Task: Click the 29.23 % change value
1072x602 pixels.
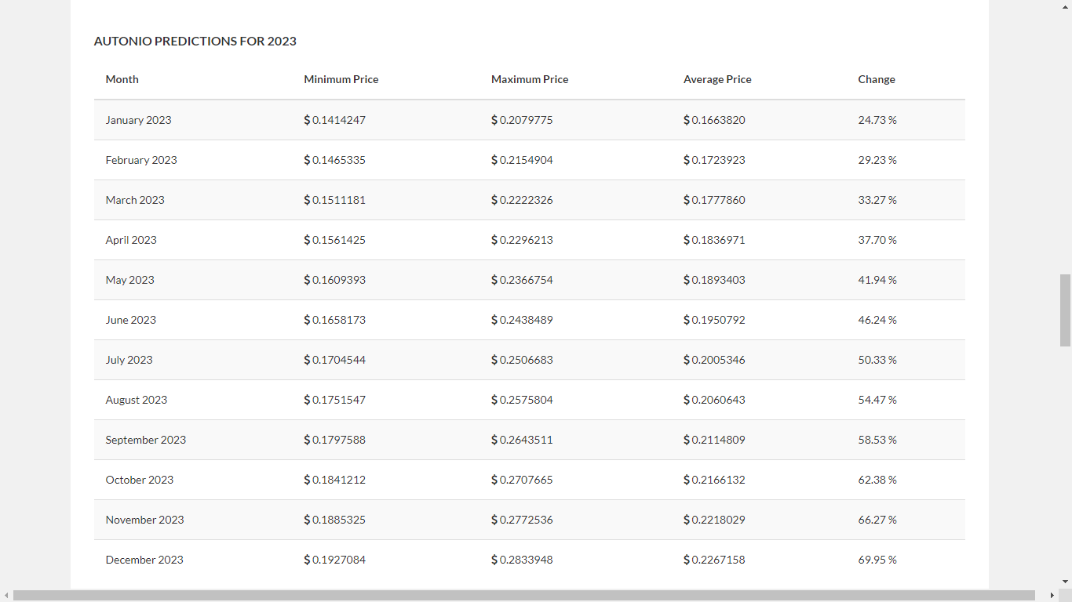Action: coord(877,160)
